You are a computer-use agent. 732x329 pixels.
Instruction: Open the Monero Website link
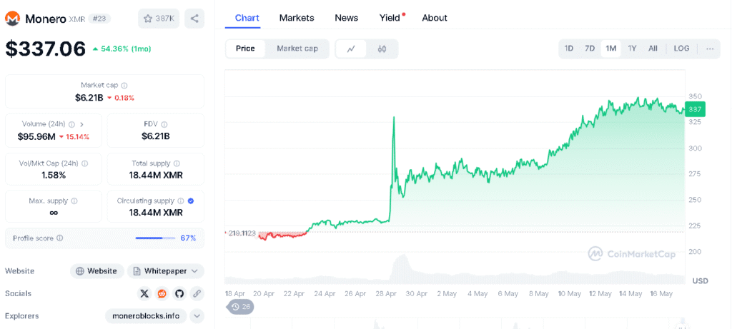coord(97,271)
